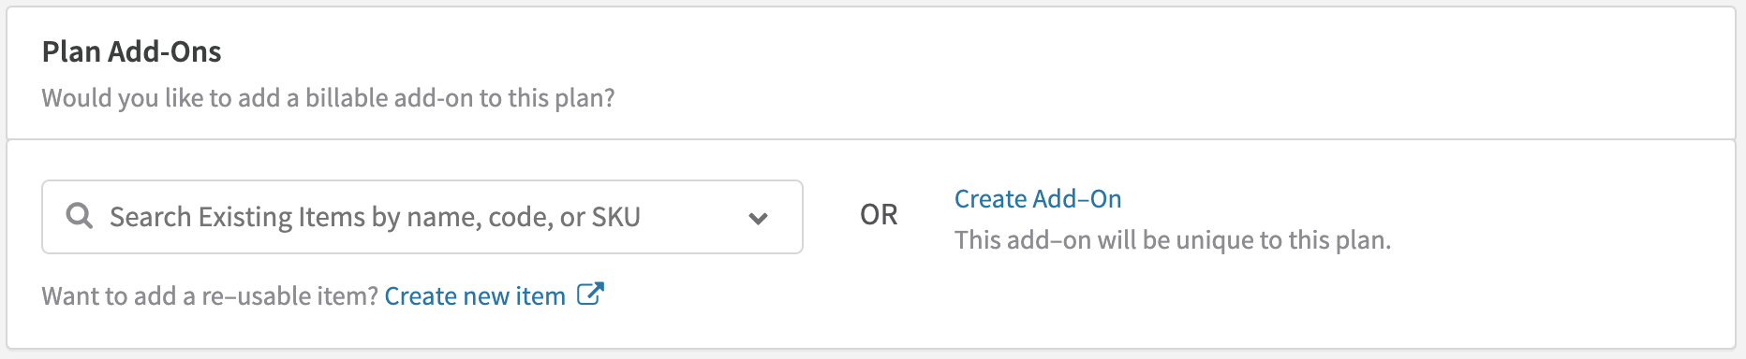Click the external link icon after Create new item

(x=590, y=294)
